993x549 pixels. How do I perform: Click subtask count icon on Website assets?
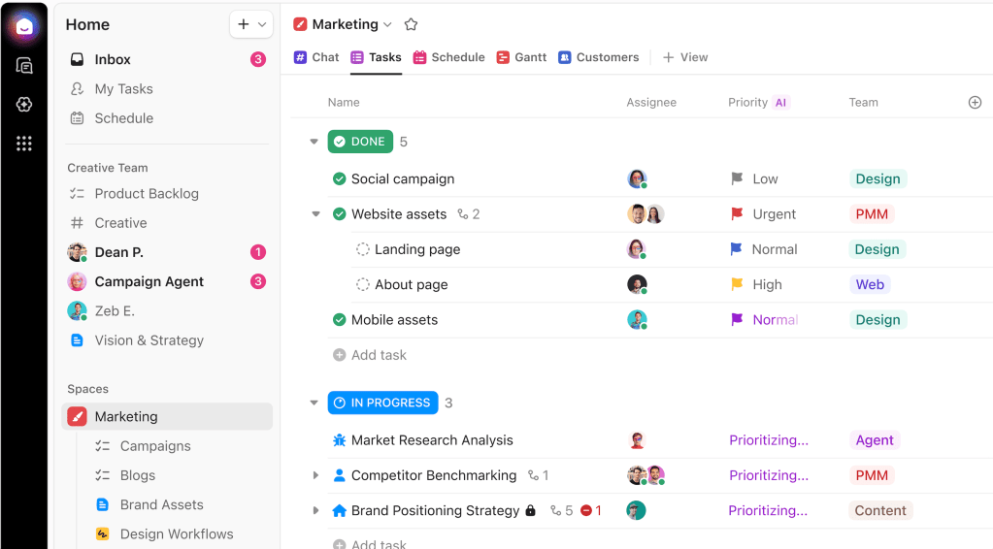pyautogui.click(x=463, y=214)
